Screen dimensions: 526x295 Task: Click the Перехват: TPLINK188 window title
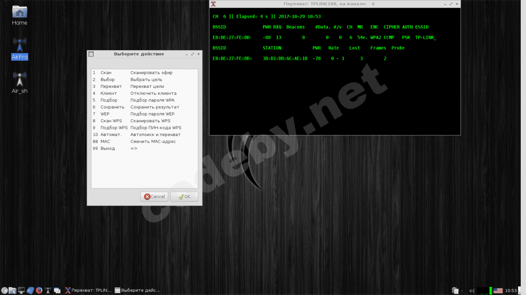[x=329, y=4]
